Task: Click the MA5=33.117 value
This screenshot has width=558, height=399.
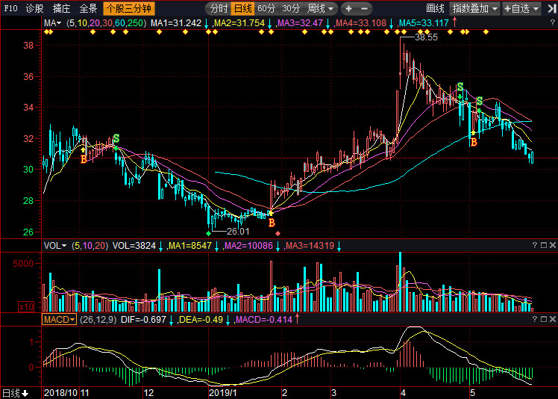Action: (424, 23)
